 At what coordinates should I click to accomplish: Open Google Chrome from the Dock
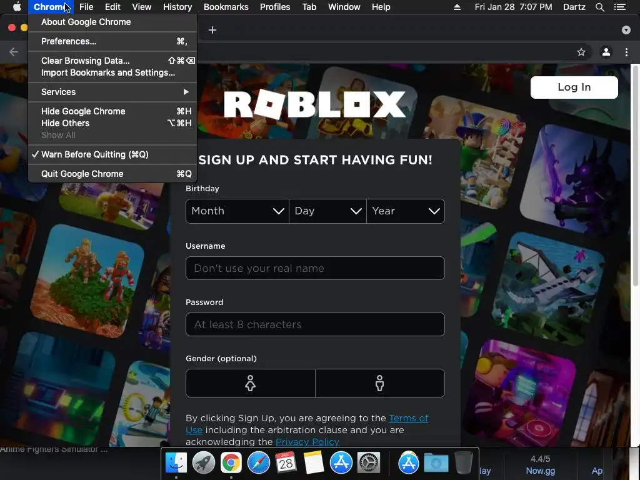231,463
